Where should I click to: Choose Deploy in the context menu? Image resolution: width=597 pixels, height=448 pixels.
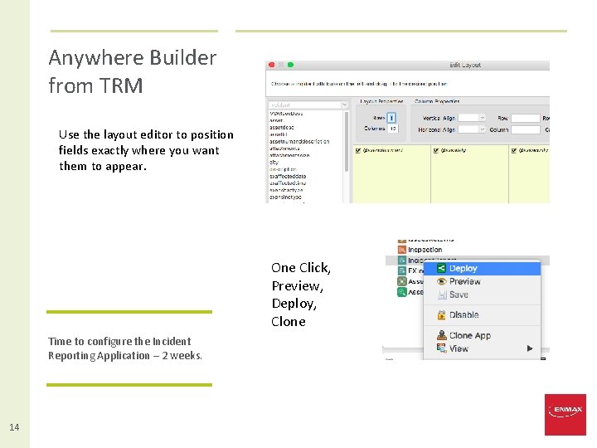click(482, 268)
